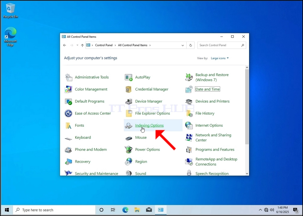Open the Default Programs icon
303x216 pixels.
tap(68, 101)
